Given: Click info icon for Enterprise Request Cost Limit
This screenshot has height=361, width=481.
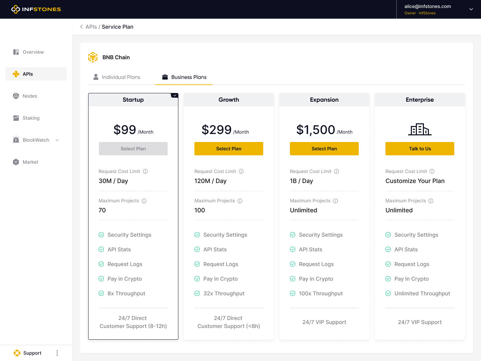Looking at the screenshot, I should 432,171.
